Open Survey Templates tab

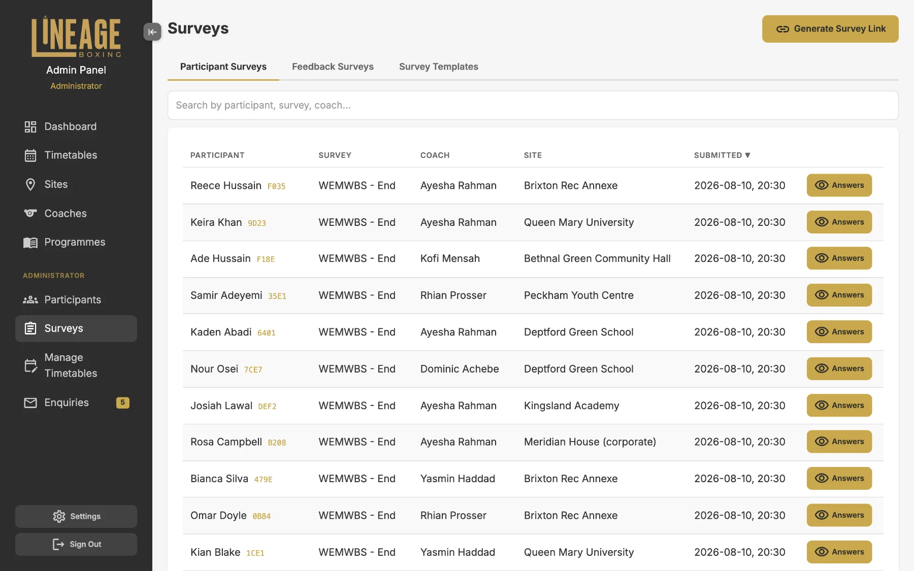pyautogui.click(x=439, y=66)
